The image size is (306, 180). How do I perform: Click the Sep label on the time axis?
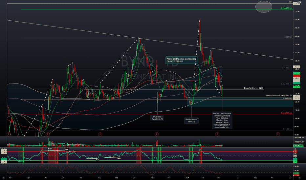(117, 178)
